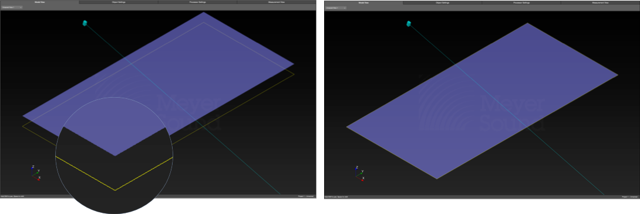The image size is (640, 214).
Task: Open Measurement View tab in left window
Action: (277, 2)
